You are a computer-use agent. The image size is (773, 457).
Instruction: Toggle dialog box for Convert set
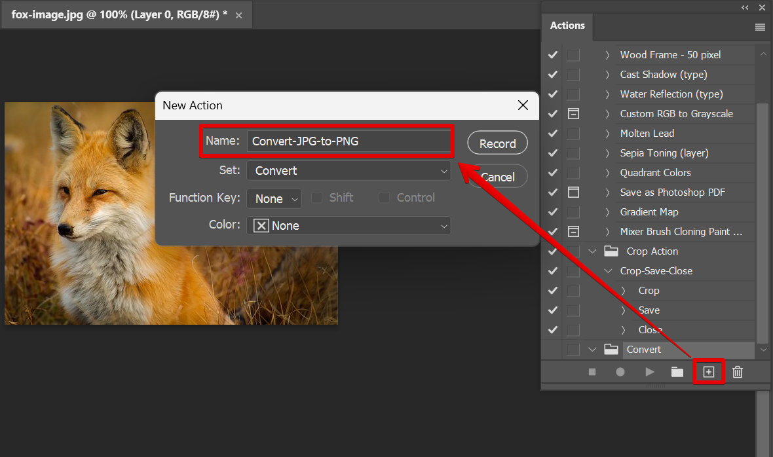click(573, 349)
